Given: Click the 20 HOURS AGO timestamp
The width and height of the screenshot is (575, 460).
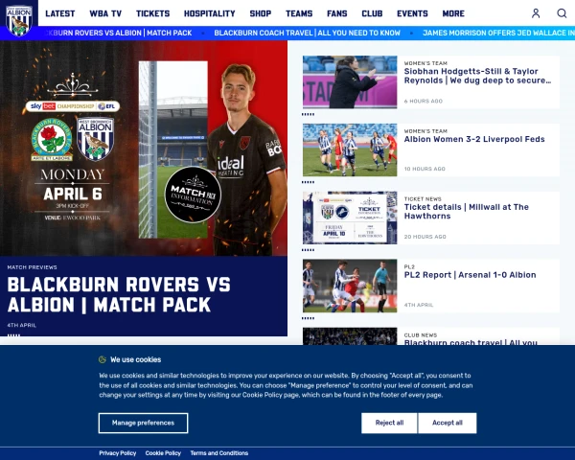Looking at the screenshot, I should (x=425, y=237).
